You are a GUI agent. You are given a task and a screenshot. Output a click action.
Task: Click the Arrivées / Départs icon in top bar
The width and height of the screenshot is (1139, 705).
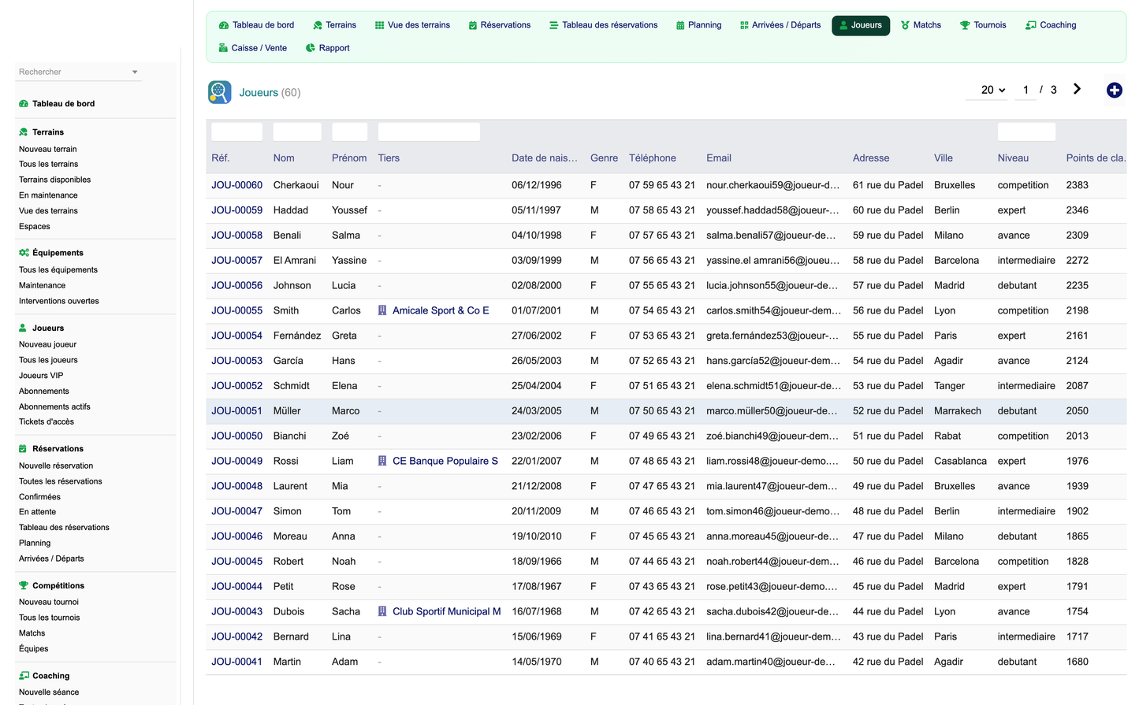(x=744, y=25)
